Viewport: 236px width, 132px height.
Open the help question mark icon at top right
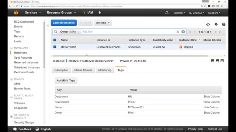224,25
